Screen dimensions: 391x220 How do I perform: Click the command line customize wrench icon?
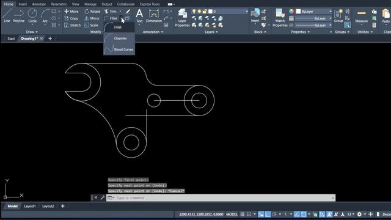(103, 197)
